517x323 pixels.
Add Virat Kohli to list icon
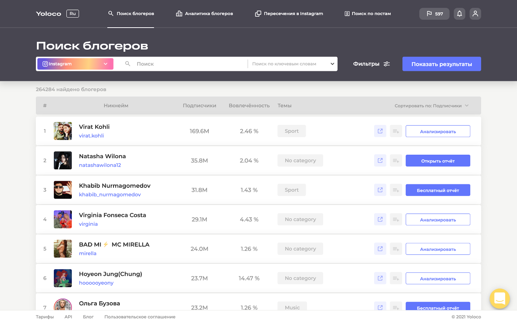pyautogui.click(x=396, y=131)
